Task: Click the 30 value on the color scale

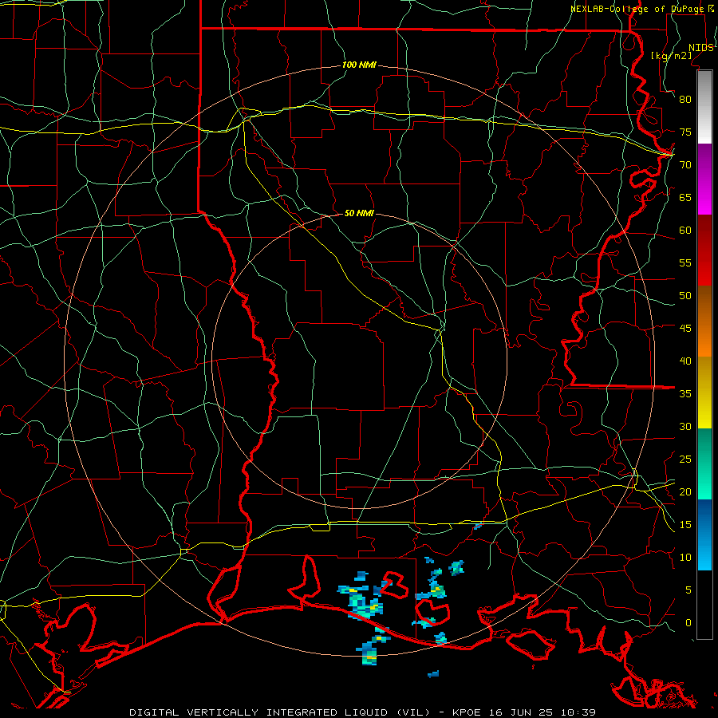Action: coord(685,426)
